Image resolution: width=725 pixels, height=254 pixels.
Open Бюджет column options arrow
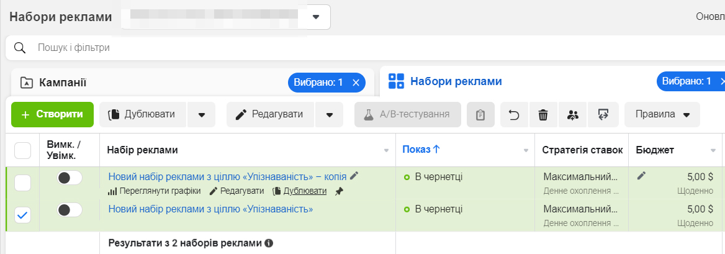713,151
